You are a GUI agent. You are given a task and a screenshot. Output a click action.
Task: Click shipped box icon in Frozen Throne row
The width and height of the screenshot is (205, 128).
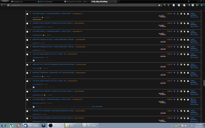181,111
